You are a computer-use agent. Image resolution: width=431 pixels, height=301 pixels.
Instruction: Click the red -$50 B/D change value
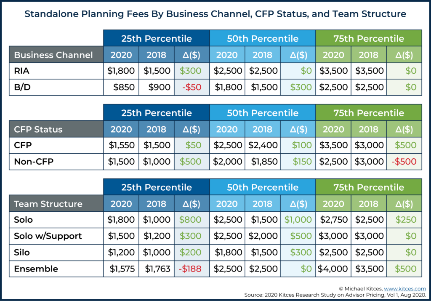pyautogui.click(x=192, y=87)
